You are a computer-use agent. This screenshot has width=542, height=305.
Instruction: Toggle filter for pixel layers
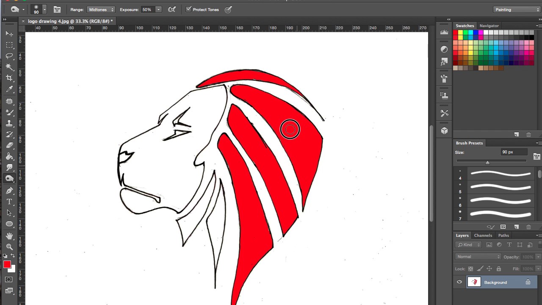pyautogui.click(x=489, y=244)
